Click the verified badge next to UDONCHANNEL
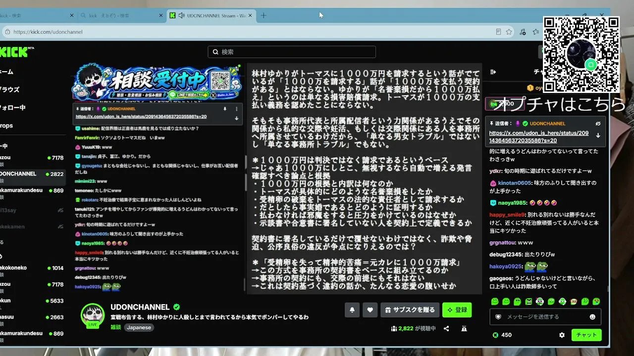634x356 pixels. 176,307
